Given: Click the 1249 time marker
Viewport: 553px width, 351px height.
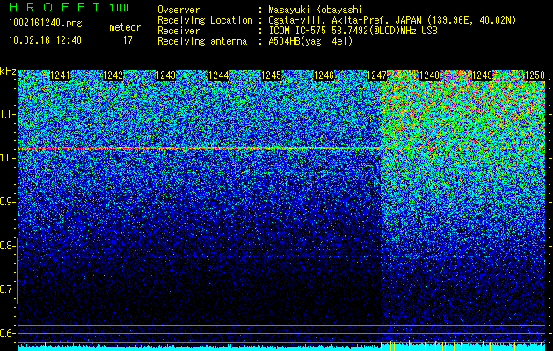Looking at the screenshot, I should 482,75.
